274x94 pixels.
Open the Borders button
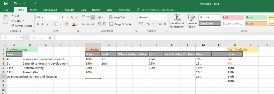(x=57, y=24)
